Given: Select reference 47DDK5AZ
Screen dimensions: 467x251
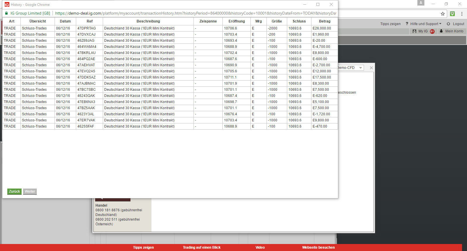Looking at the screenshot, I should (x=86, y=77).
